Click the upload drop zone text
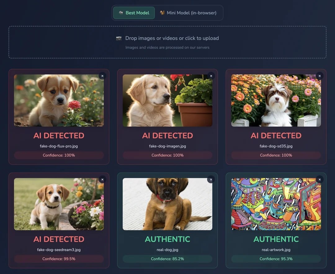This screenshot has height=274, width=335. pyautogui.click(x=172, y=38)
